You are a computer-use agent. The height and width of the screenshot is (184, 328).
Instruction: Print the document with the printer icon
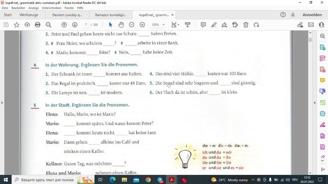coord(37,25)
